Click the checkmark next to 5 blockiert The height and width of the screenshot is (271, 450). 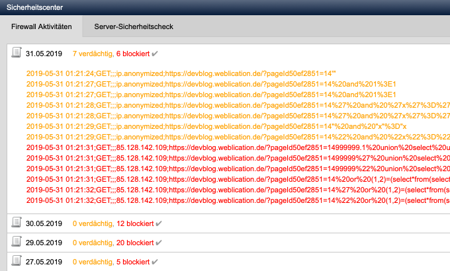point(155,262)
